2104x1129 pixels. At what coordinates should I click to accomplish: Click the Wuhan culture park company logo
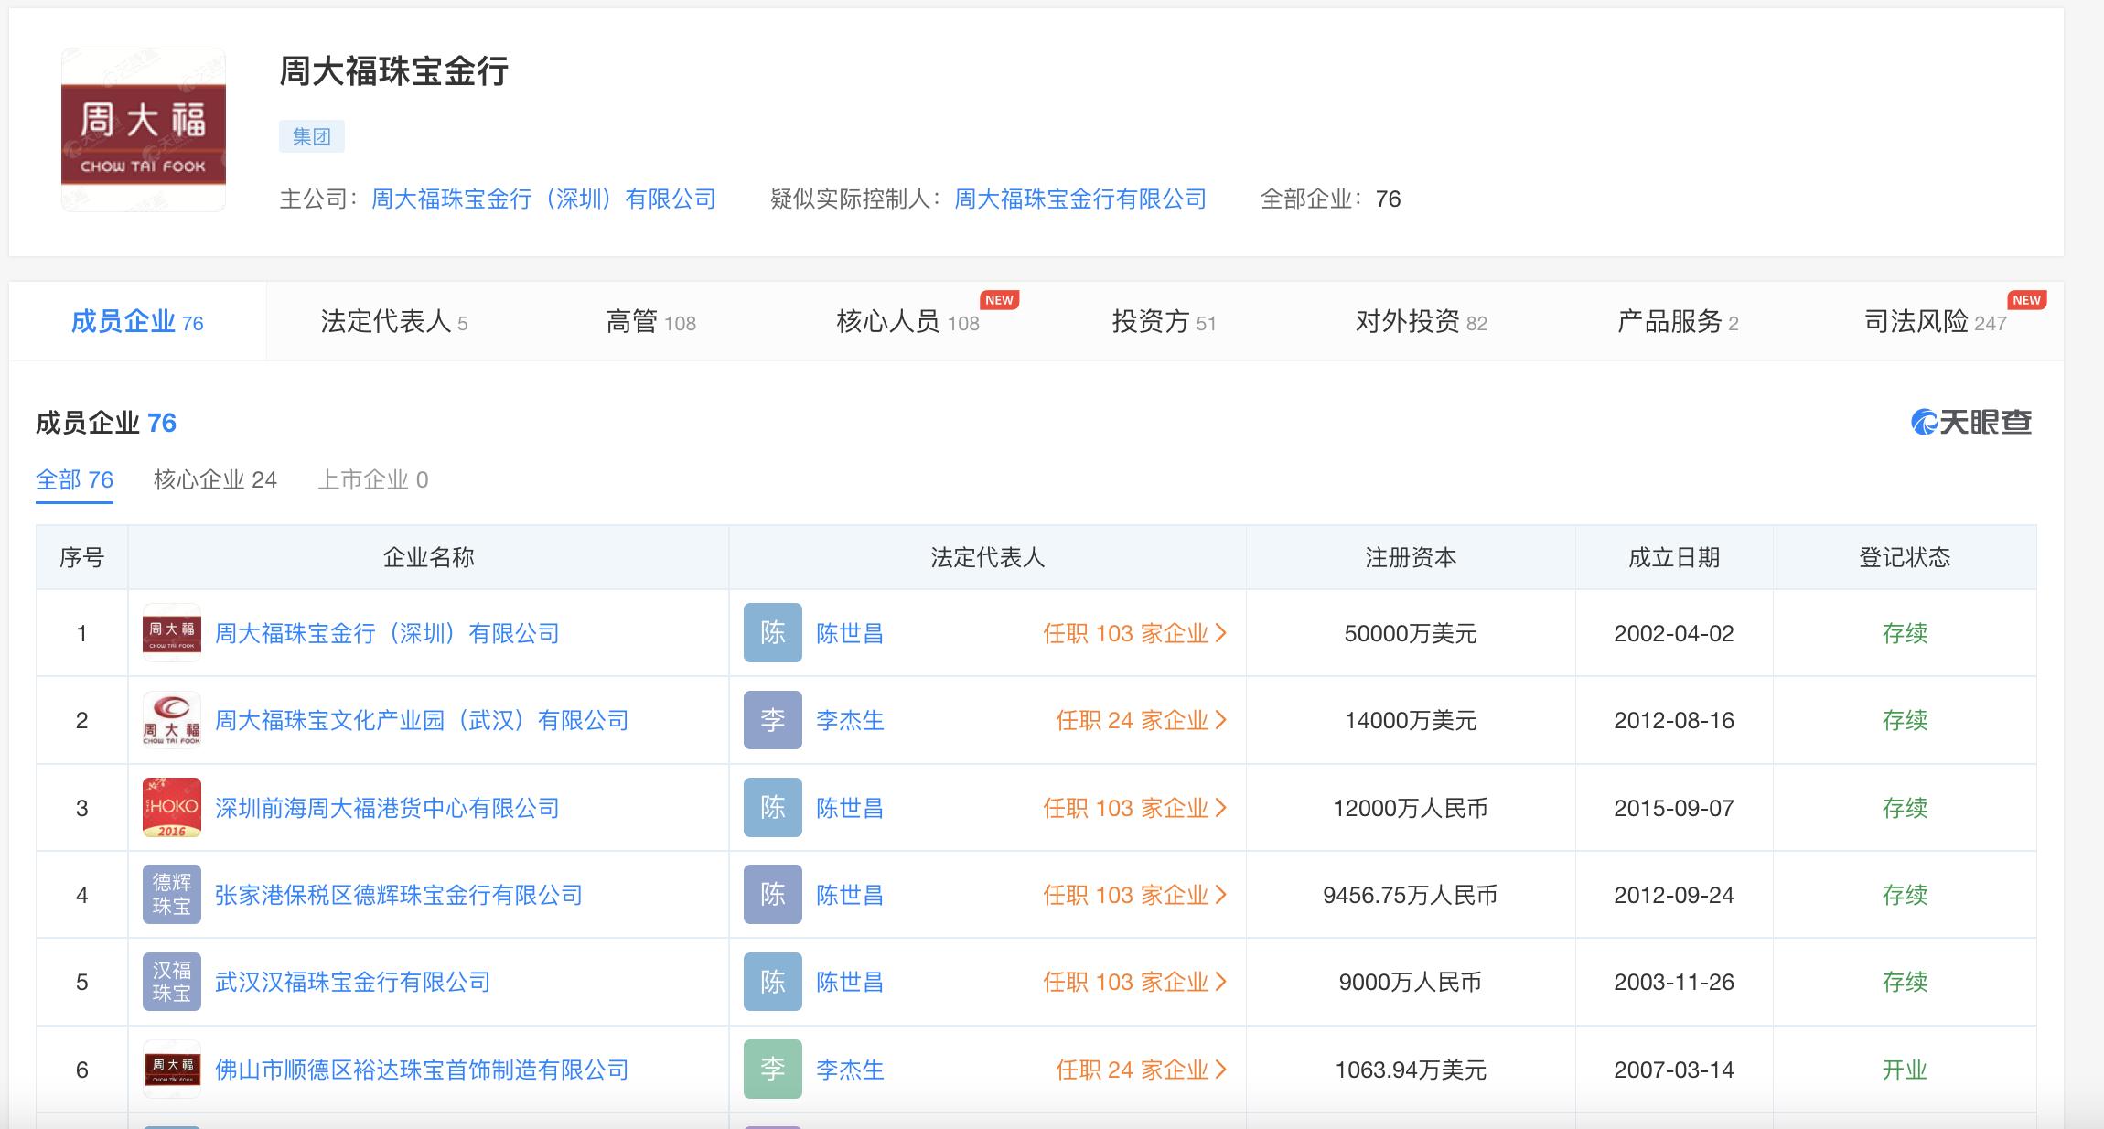[x=171, y=720]
